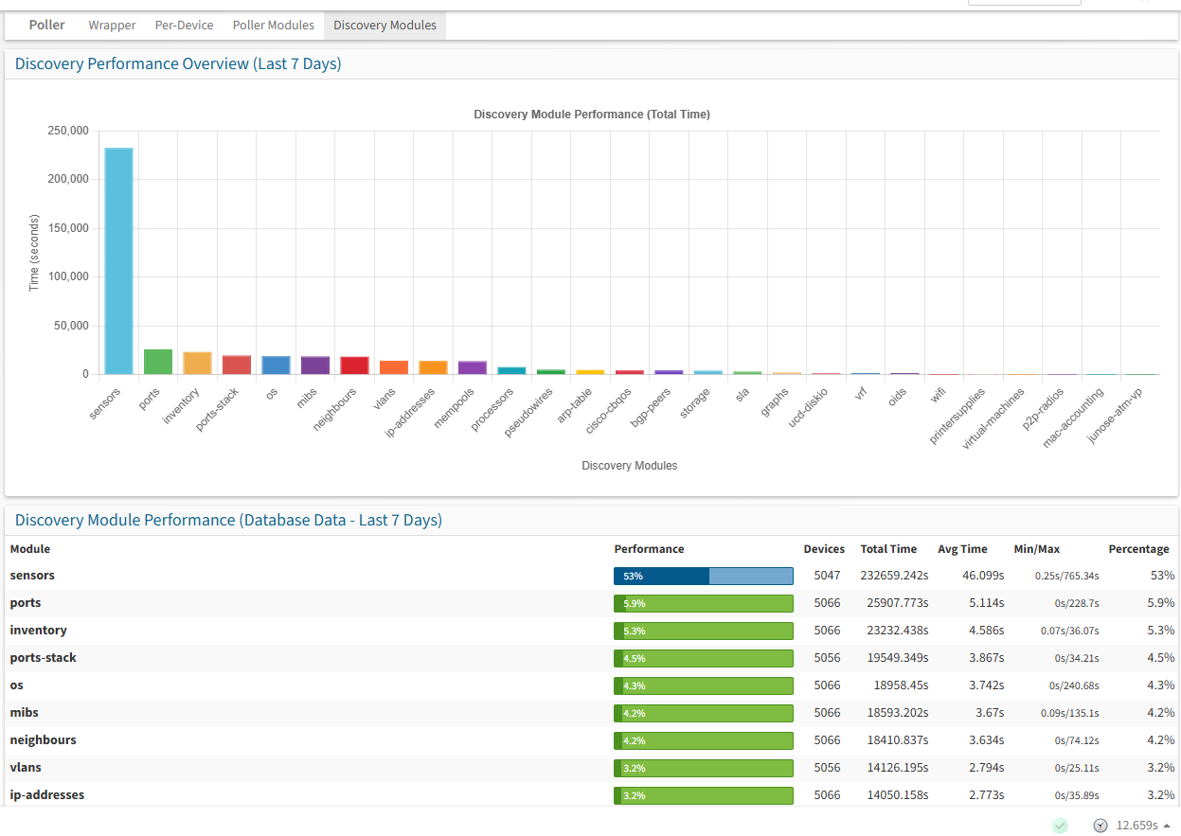Switch to the Wrapper tab

click(x=112, y=26)
